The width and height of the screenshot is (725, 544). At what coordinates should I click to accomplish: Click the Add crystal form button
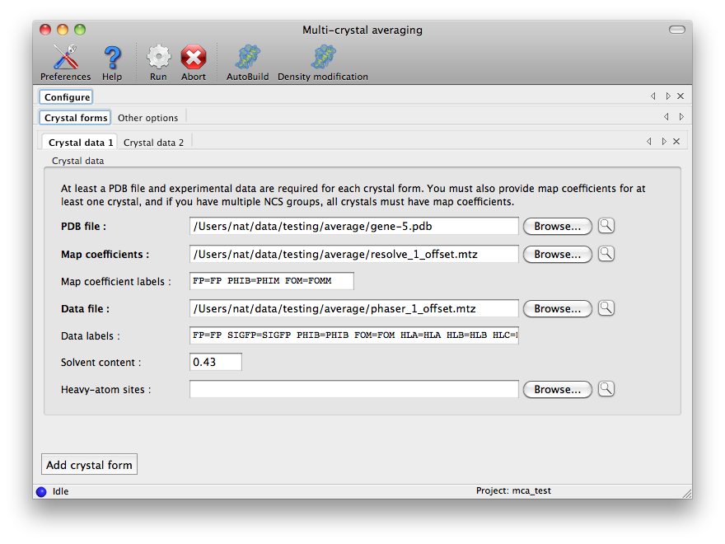click(89, 465)
